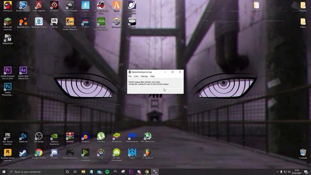Select the Adobe After Effects icon
The width and height of the screenshot is (311, 175).
[23, 73]
